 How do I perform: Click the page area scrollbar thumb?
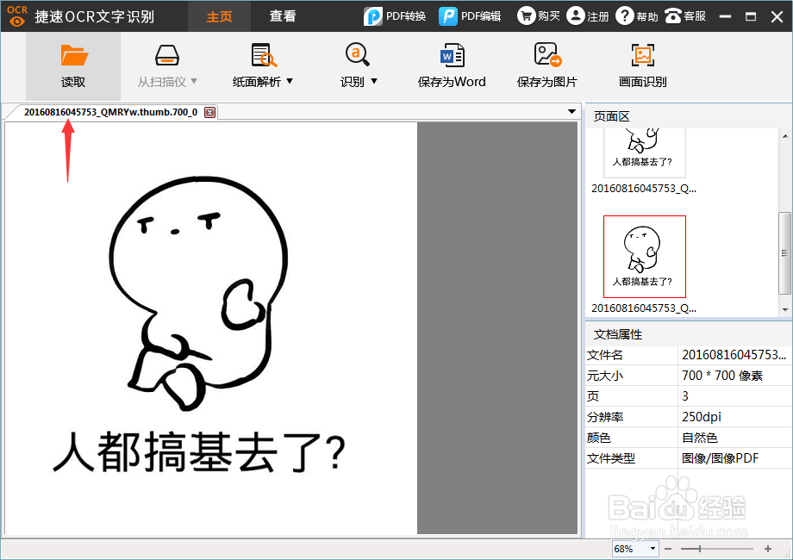pyautogui.click(x=785, y=253)
